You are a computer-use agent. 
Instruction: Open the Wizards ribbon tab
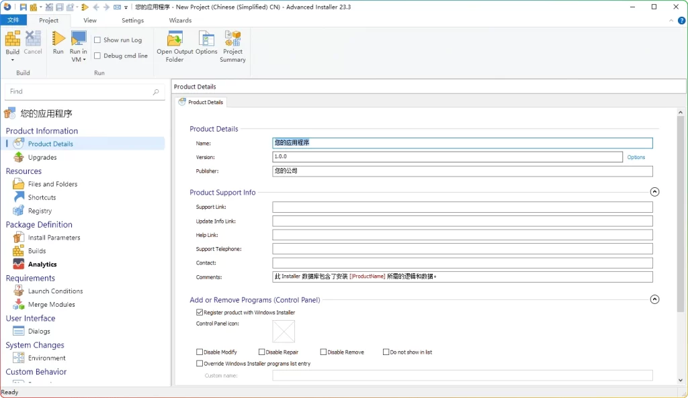click(180, 20)
